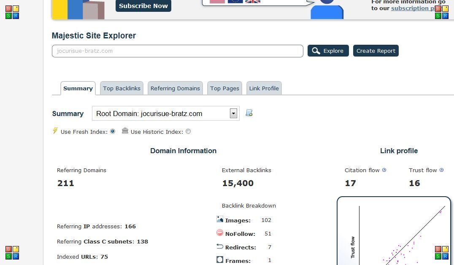454x265 pixels.
Task: Click the NoFollow red stop icon
Action: coord(220,233)
